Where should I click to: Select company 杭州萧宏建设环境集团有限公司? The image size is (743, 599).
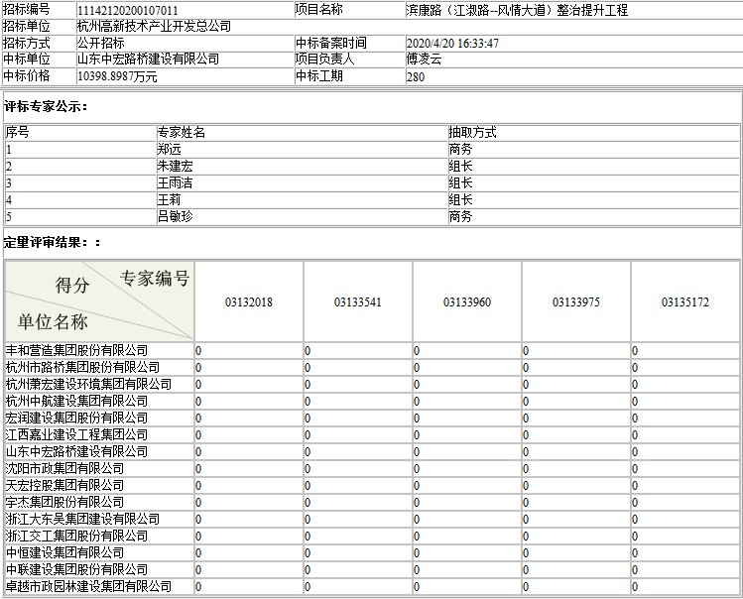pos(88,385)
